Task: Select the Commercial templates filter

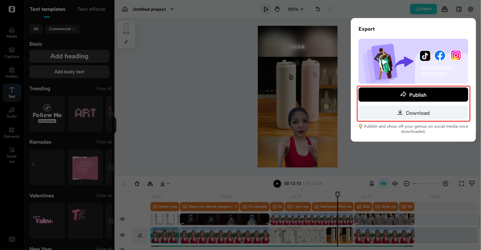Action: click(x=62, y=29)
